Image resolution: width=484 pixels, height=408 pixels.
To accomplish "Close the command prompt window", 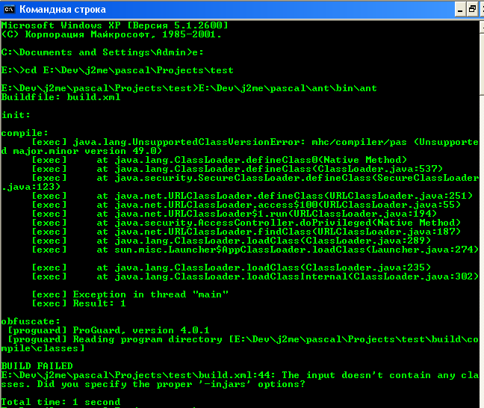I will (483, 10).
